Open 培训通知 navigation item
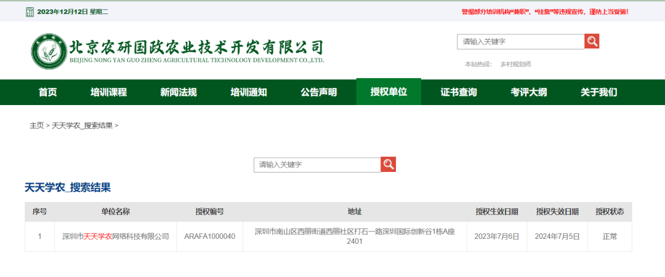Screen dimensions: 665x277 click(249, 92)
